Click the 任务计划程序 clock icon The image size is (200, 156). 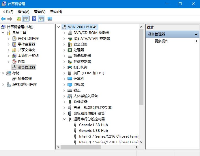coord(14,39)
